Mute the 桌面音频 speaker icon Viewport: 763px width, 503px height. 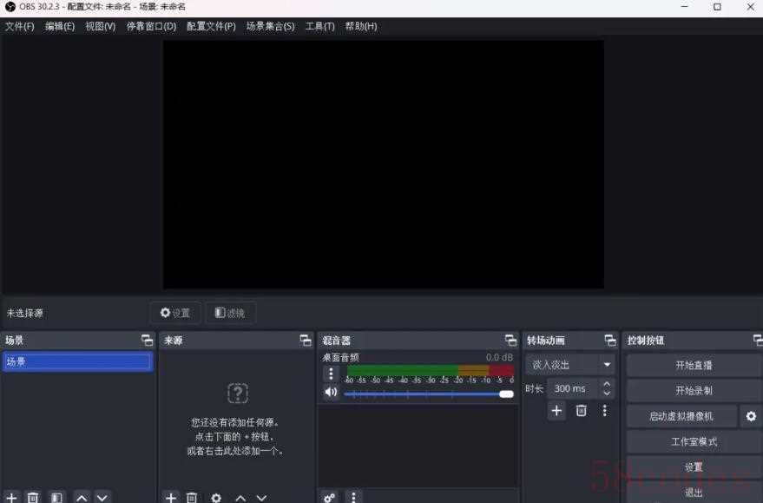[331, 393]
